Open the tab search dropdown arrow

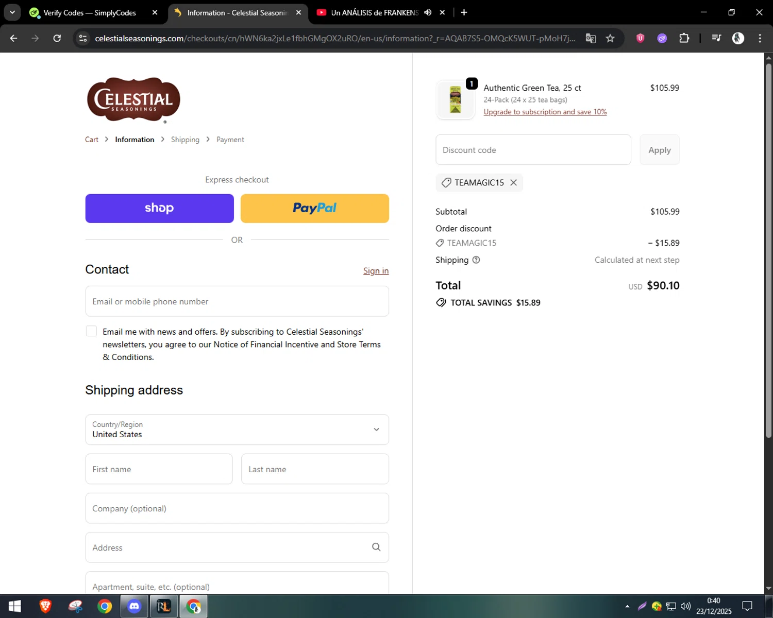pos(12,12)
